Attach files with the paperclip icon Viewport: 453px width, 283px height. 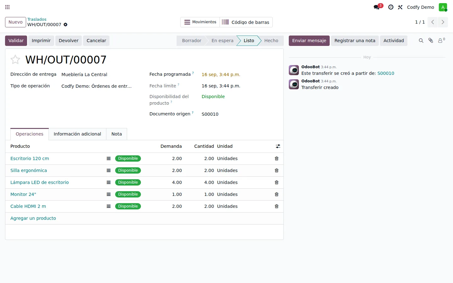click(431, 41)
